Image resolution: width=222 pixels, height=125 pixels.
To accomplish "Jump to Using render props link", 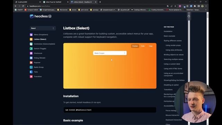I will pyautogui.click(x=173, y=45).
